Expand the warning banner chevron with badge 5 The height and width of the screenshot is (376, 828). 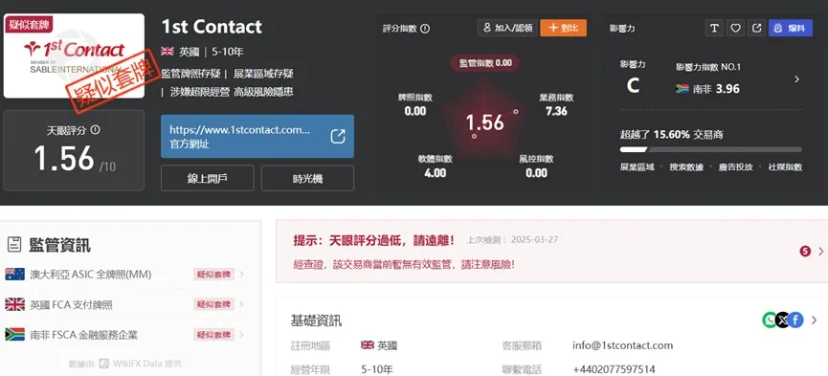point(820,252)
